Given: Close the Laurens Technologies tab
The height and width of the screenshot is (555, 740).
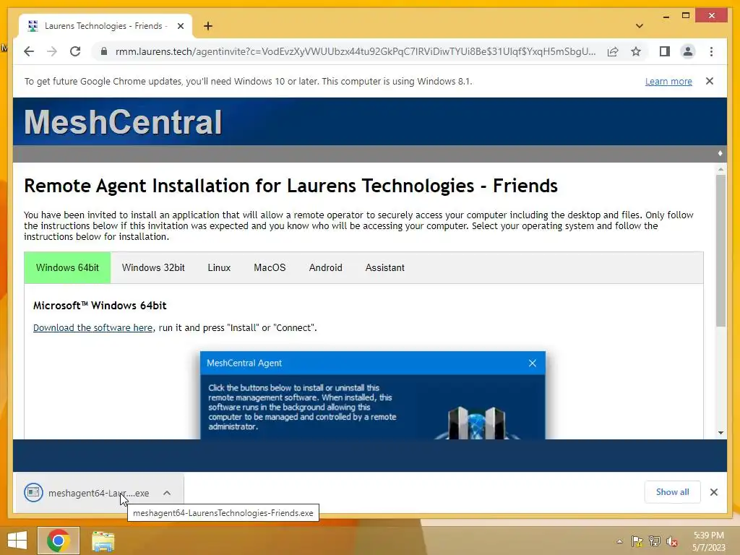Looking at the screenshot, I should pyautogui.click(x=180, y=26).
